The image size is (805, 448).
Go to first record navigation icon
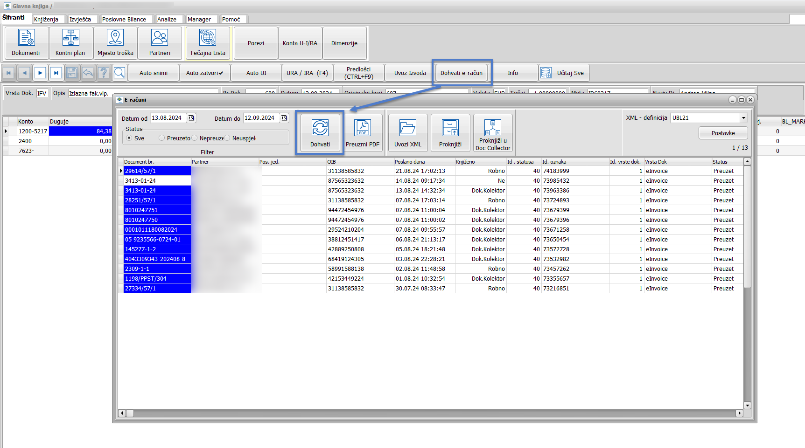coord(9,73)
